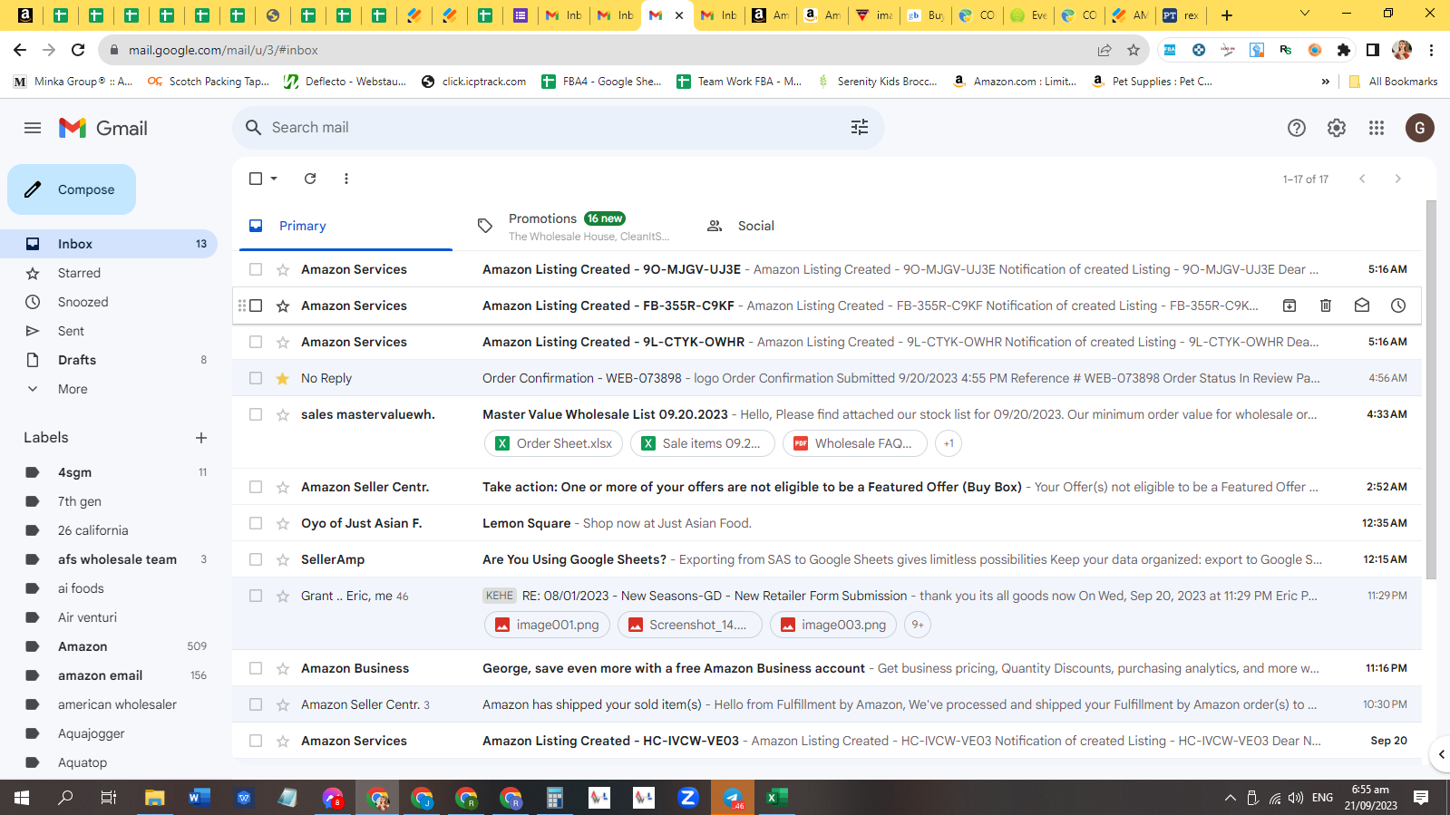This screenshot has height=815, width=1450.
Task: Open the All Bookmarks folder
Action: tap(1393, 82)
